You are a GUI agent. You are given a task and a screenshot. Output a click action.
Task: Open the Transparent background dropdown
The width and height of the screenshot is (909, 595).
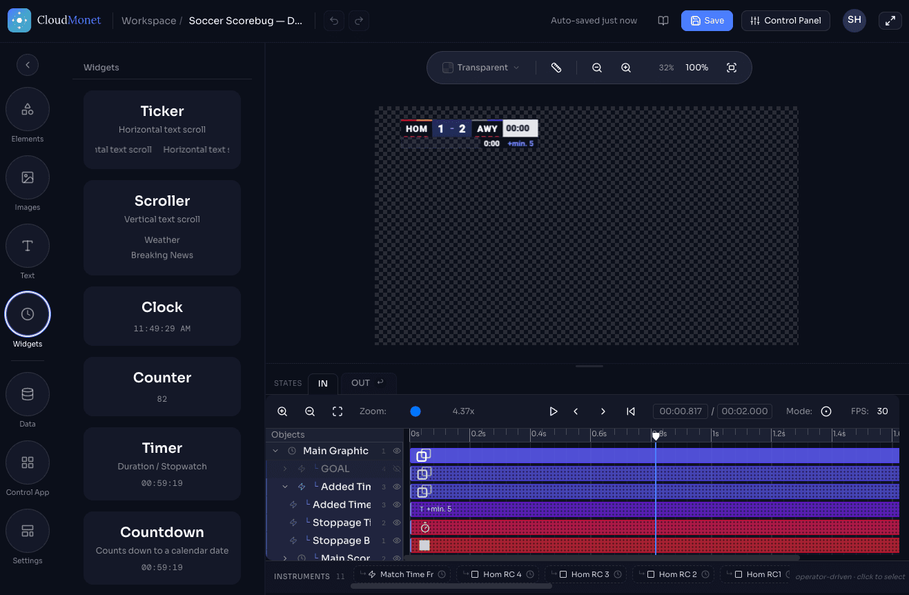tap(480, 68)
